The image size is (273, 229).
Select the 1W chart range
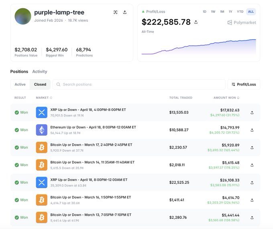(x=213, y=12)
